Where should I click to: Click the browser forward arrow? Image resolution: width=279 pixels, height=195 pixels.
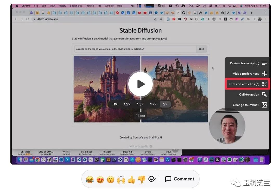(22, 19)
